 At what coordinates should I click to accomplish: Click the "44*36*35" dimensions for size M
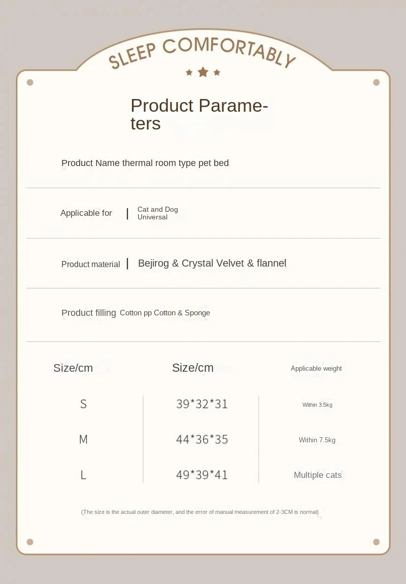click(202, 439)
